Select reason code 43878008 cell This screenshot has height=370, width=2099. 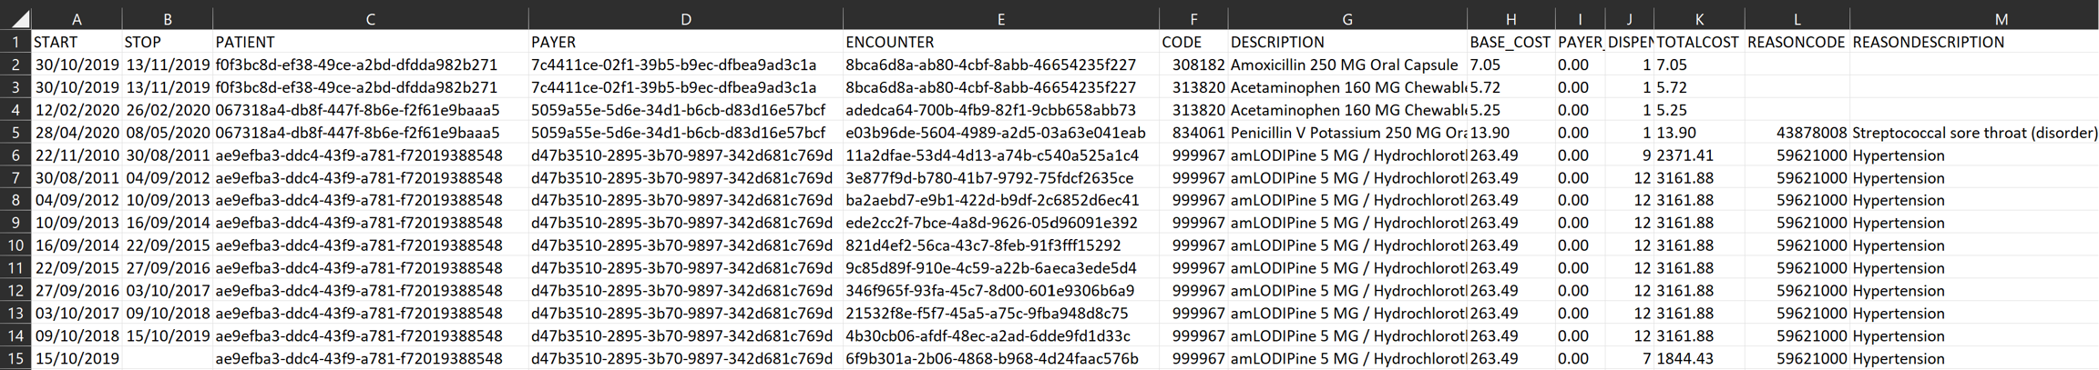[x=1797, y=133]
